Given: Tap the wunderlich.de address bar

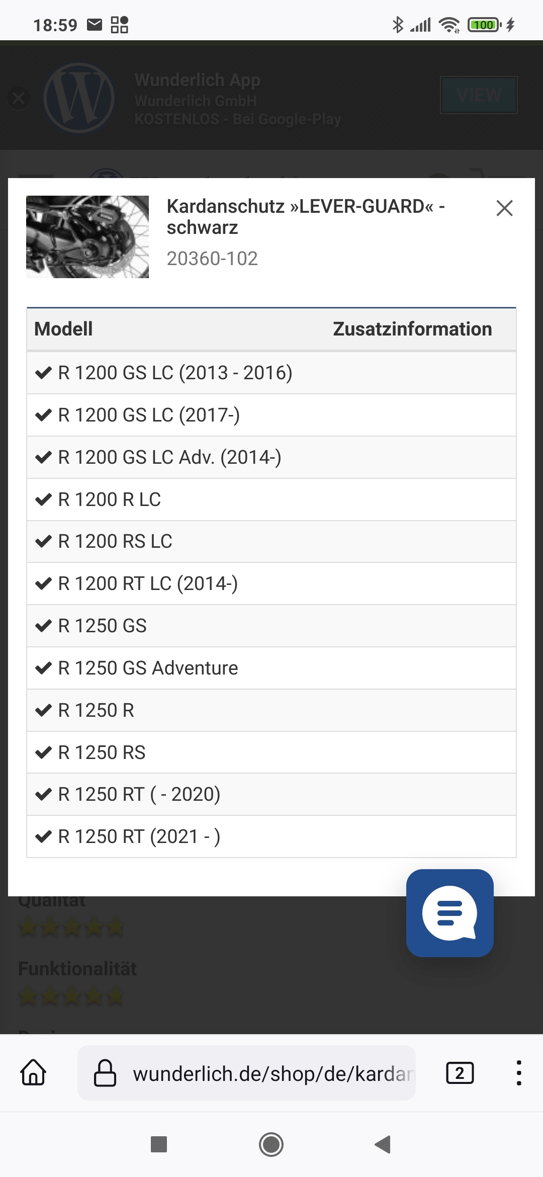Looking at the screenshot, I should (x=271, y=1073).
